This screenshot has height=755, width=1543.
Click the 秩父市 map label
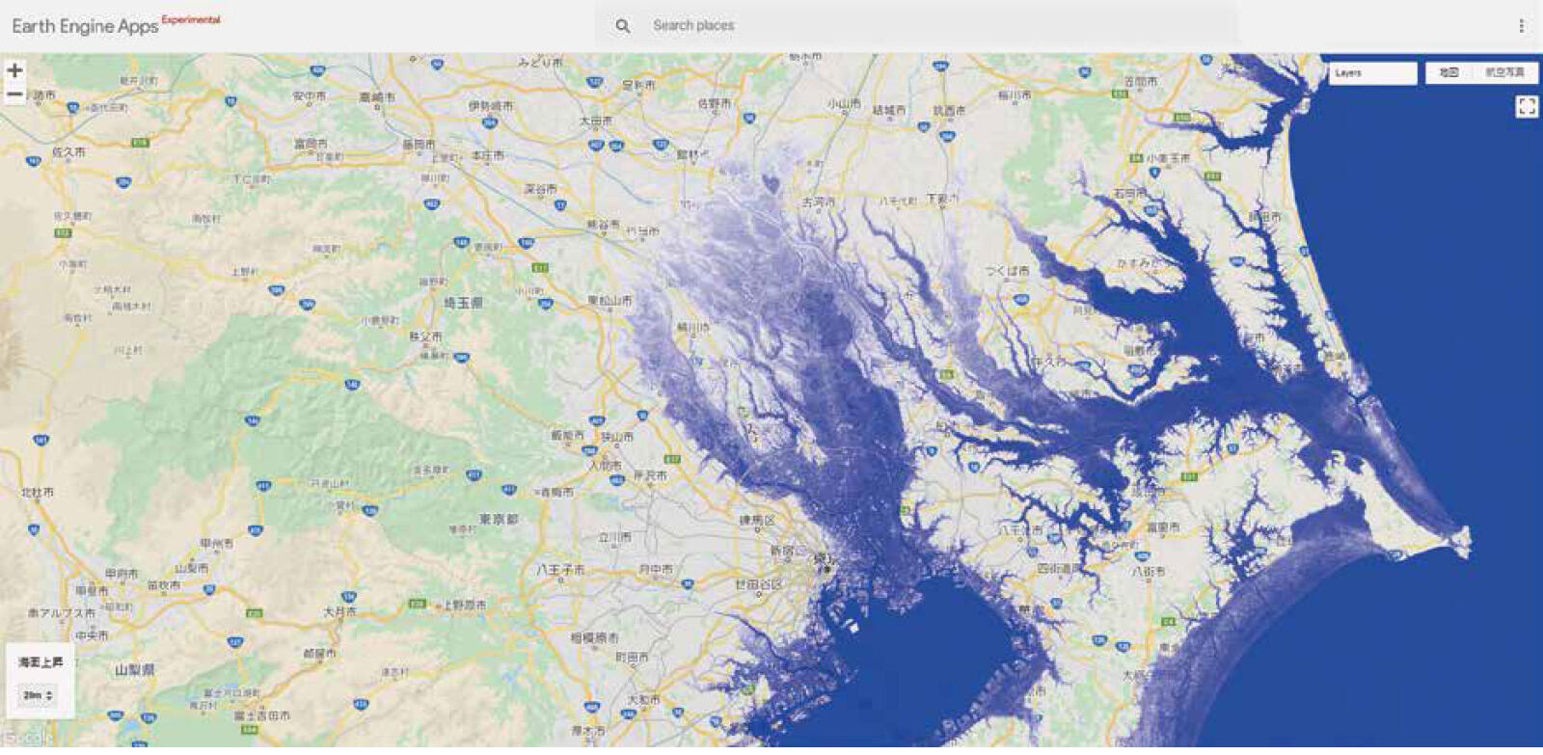(x=425, y=337)
